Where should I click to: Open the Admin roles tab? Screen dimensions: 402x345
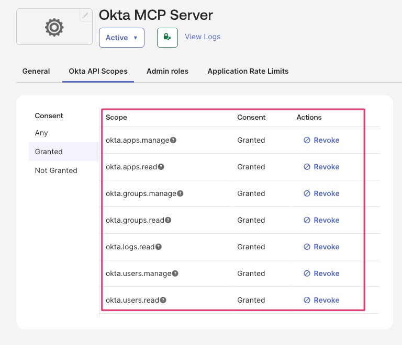(167, 71)
